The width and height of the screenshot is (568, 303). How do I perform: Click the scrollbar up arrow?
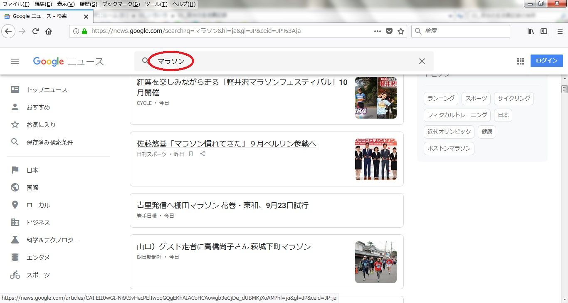[x=564, y=78]
